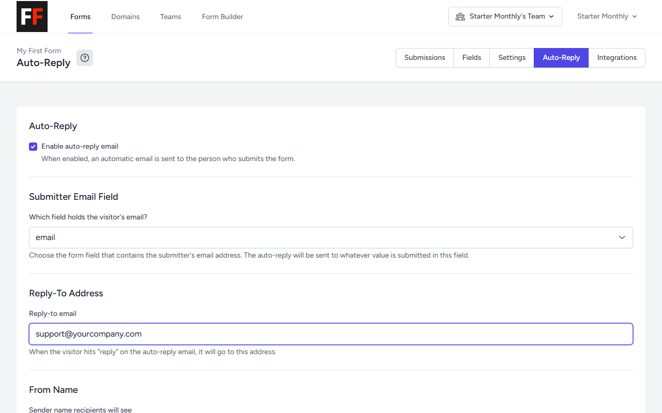Go to Forms in the top navigation
Viewport: 662px width, 413px height.
[81, 17]
